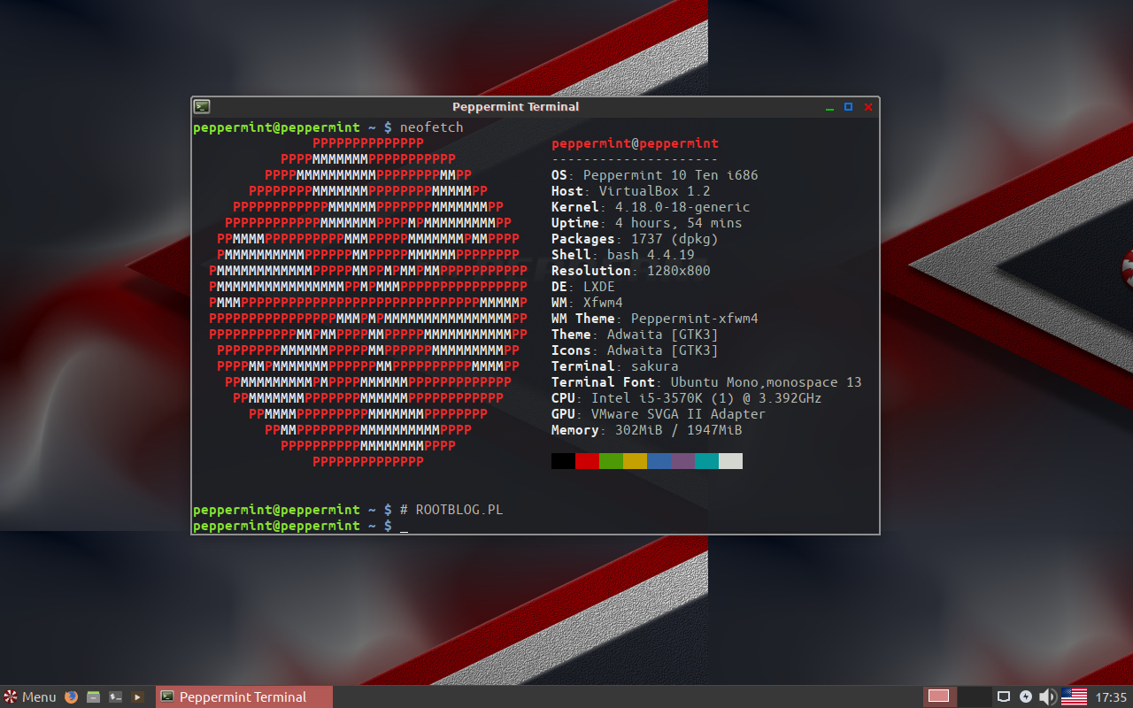
Task: Click the Terminal Font: Ubuntu Mono line
Action: point(706,382)
